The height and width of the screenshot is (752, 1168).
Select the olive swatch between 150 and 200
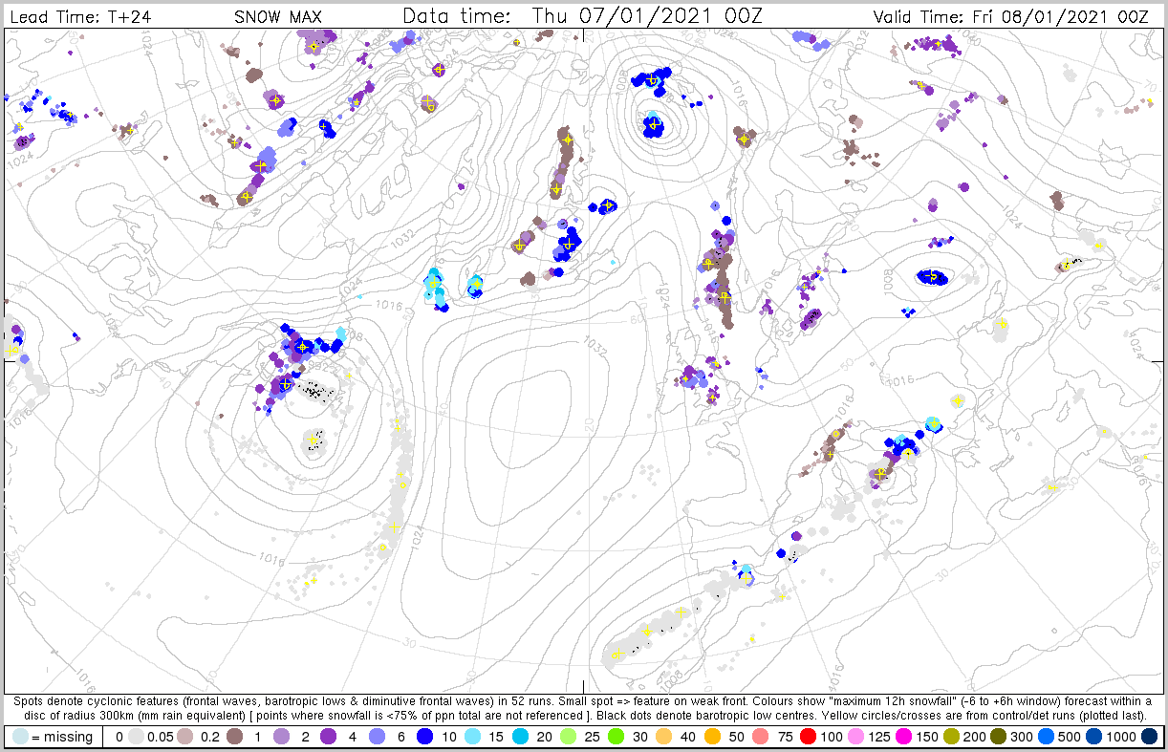click(x=951, y=736)
